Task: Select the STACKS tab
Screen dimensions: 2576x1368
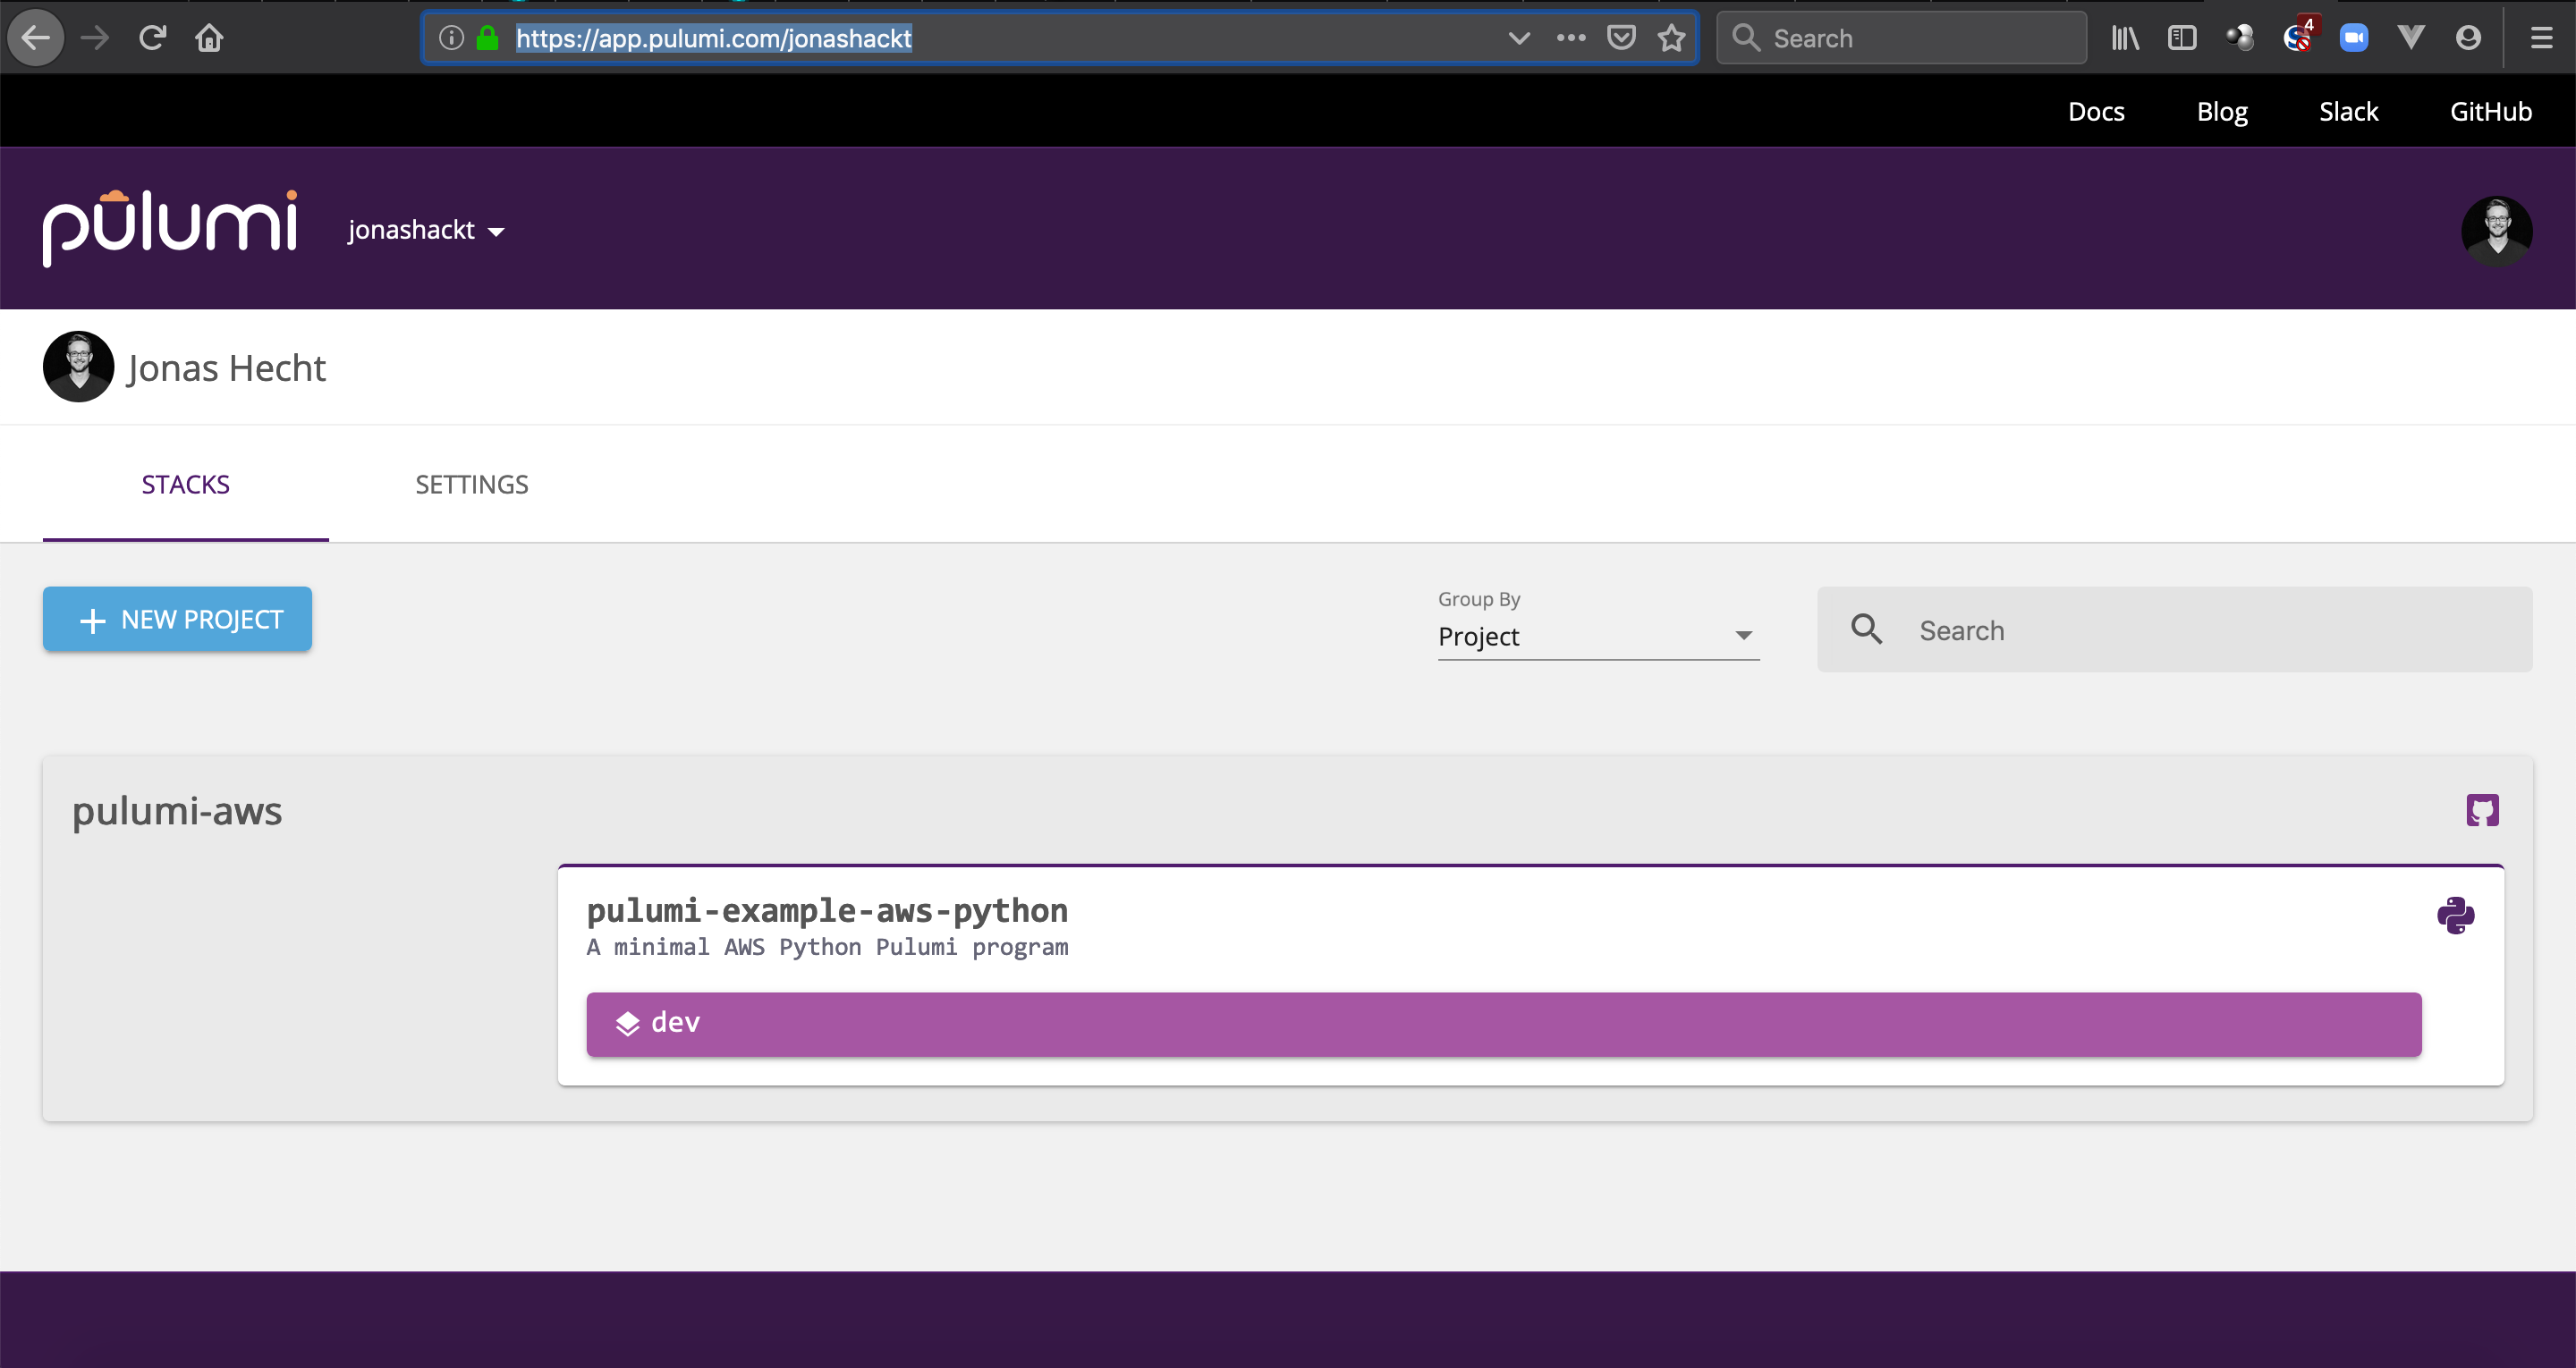Action: coord(186,484)
